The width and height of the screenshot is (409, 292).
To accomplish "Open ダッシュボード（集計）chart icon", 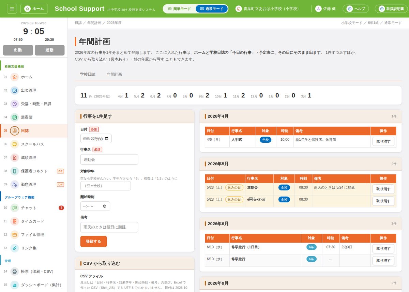I will point(14,285).
